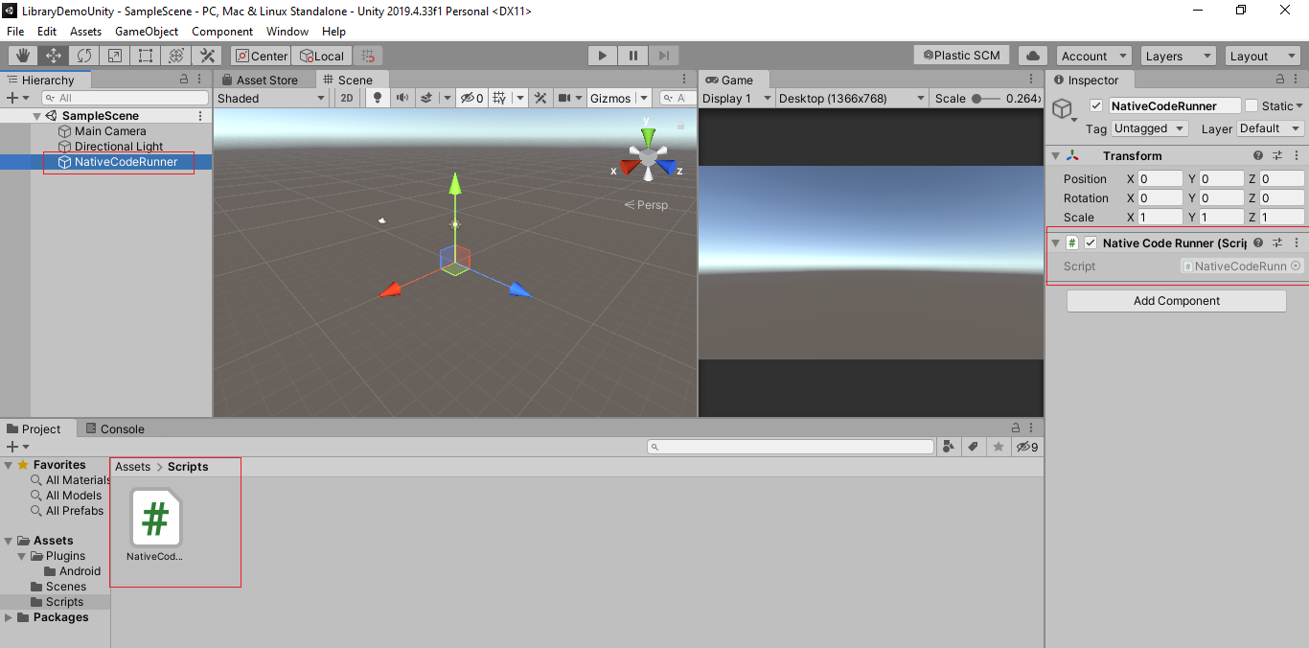The width and height of the screenshot is (1309, 648).
Task: Expand the Packages folder
Action: 9,617
